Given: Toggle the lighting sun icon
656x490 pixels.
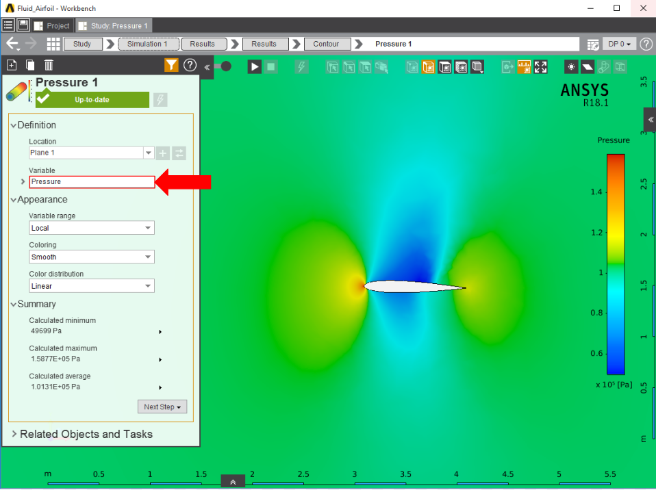Looking at the screenshot, I should [x=571, y=67].
